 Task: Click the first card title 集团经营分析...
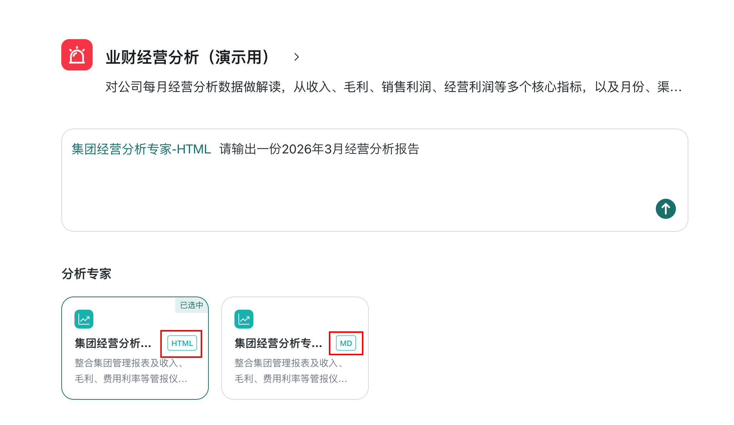point(113,343)
